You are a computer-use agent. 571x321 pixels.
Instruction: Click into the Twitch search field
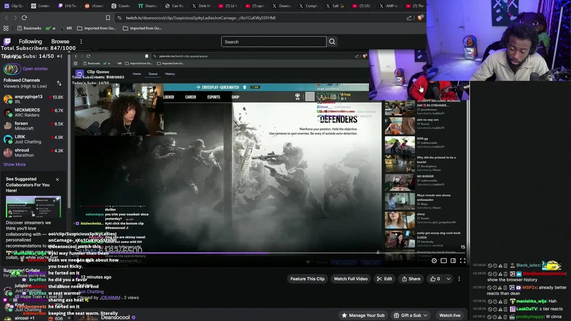click(273, 42)
